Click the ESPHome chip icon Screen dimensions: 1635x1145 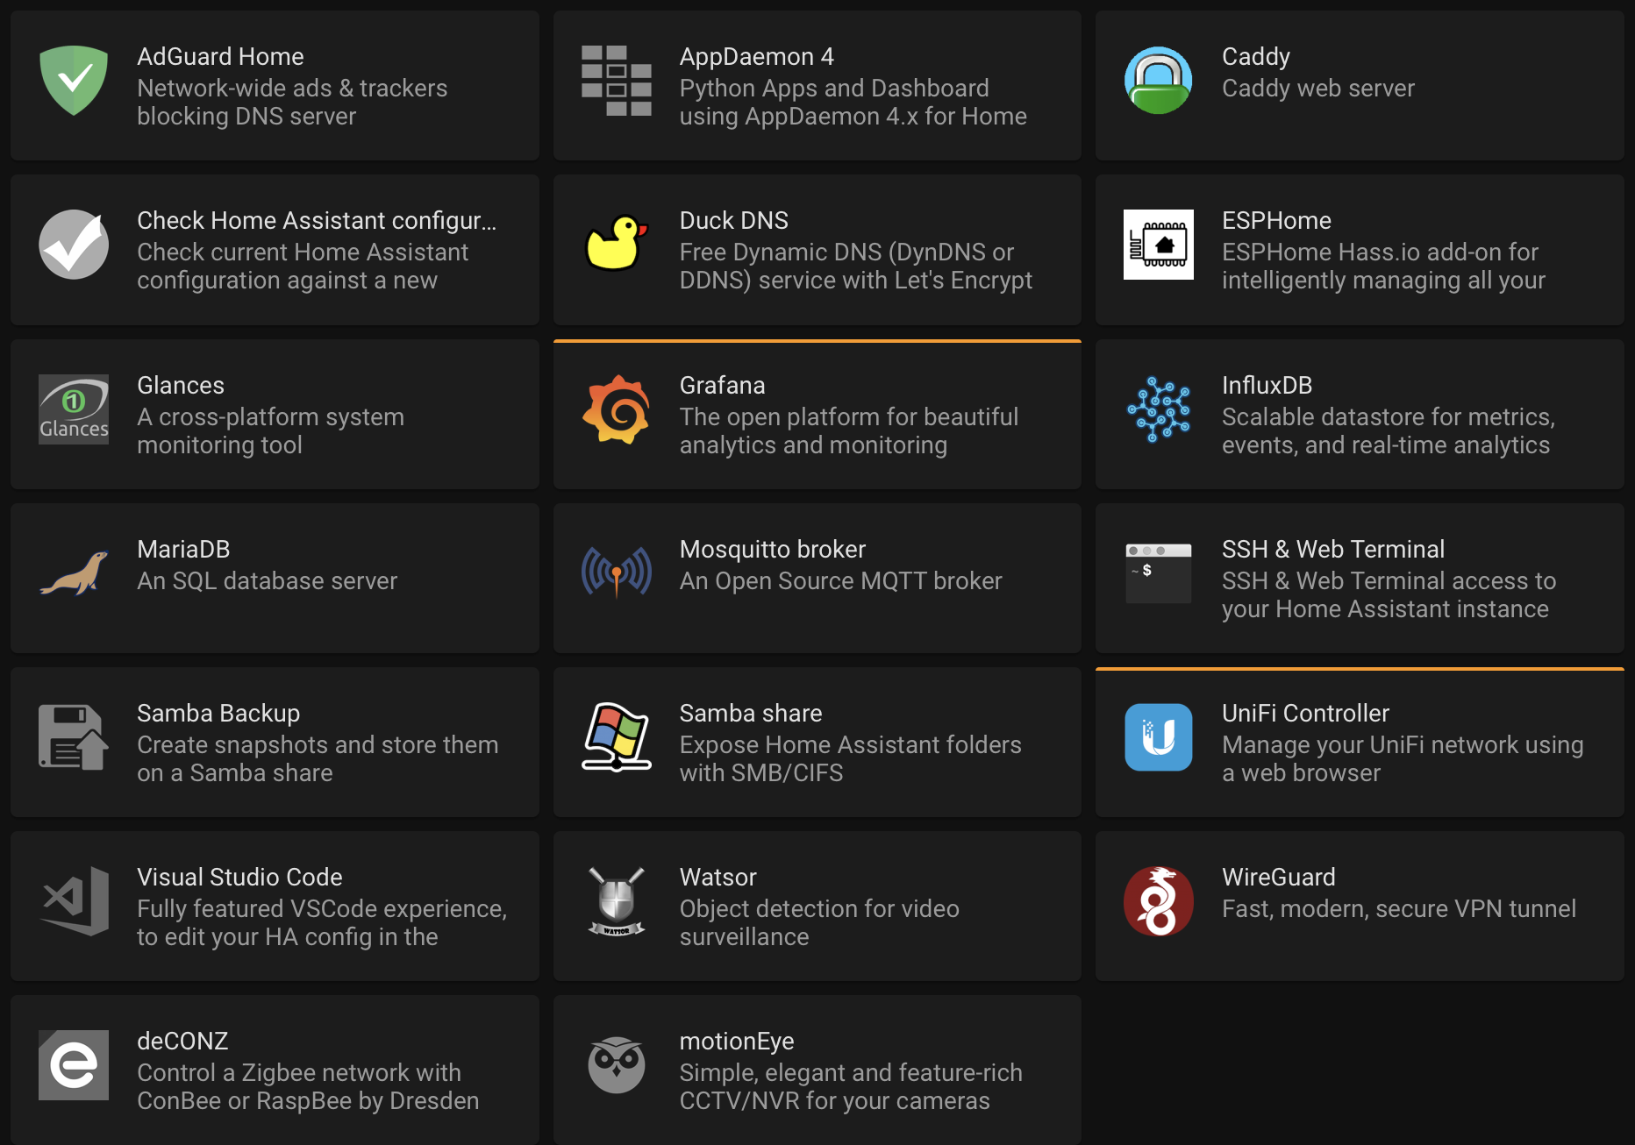click(x=1158, y=245)
